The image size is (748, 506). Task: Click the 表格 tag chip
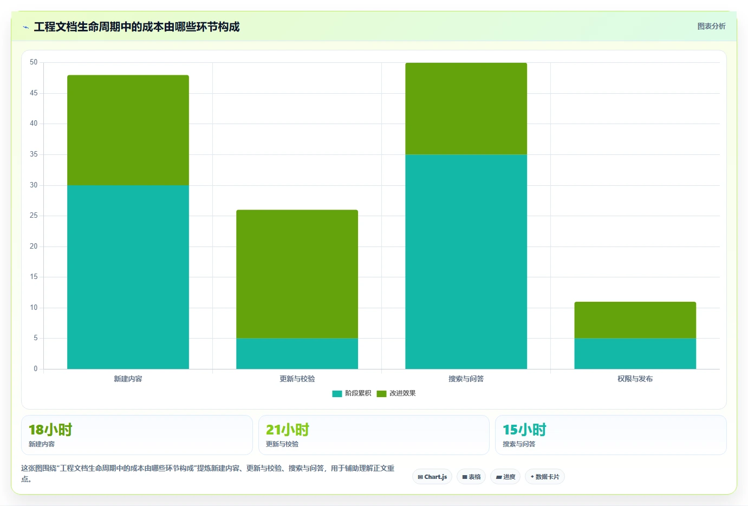click(471, 477)
